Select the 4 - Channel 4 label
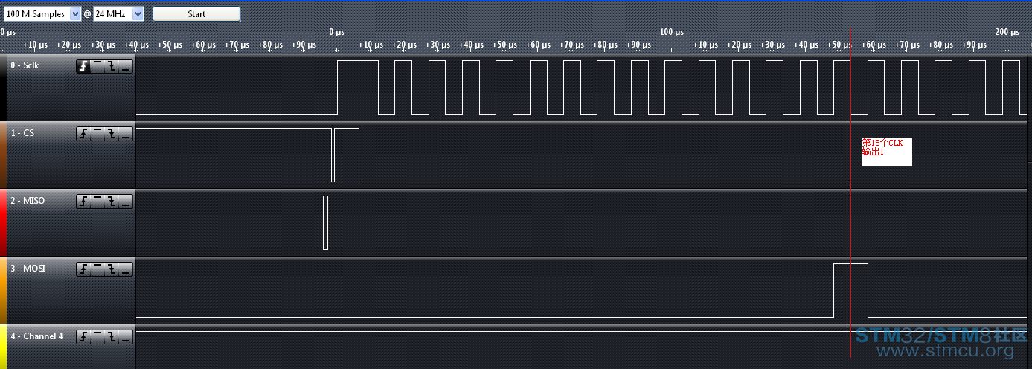The height and width of the screenshot is (369, 1032). (36, 336)
